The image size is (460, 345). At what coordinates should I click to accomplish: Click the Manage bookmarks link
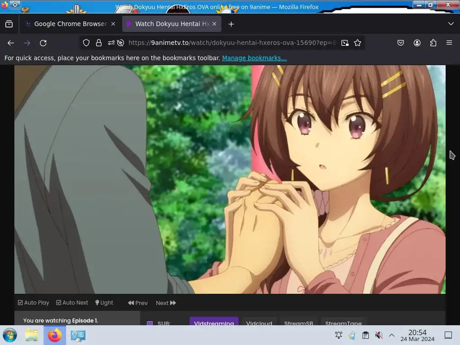tap(254, 58)
